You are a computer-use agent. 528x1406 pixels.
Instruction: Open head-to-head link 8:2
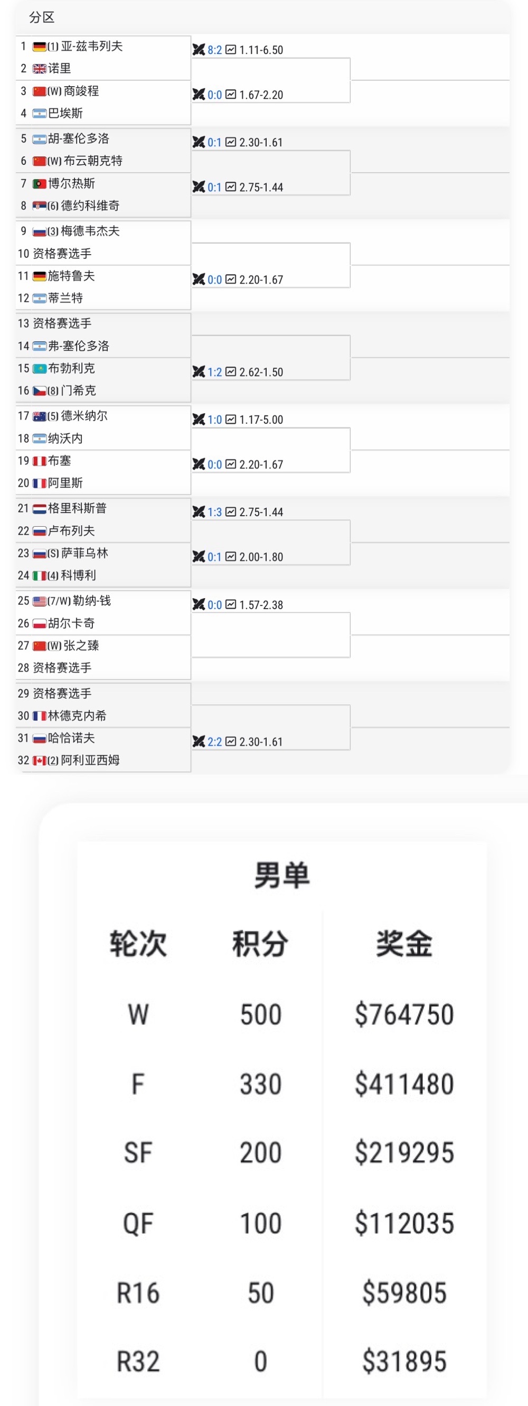214,50
